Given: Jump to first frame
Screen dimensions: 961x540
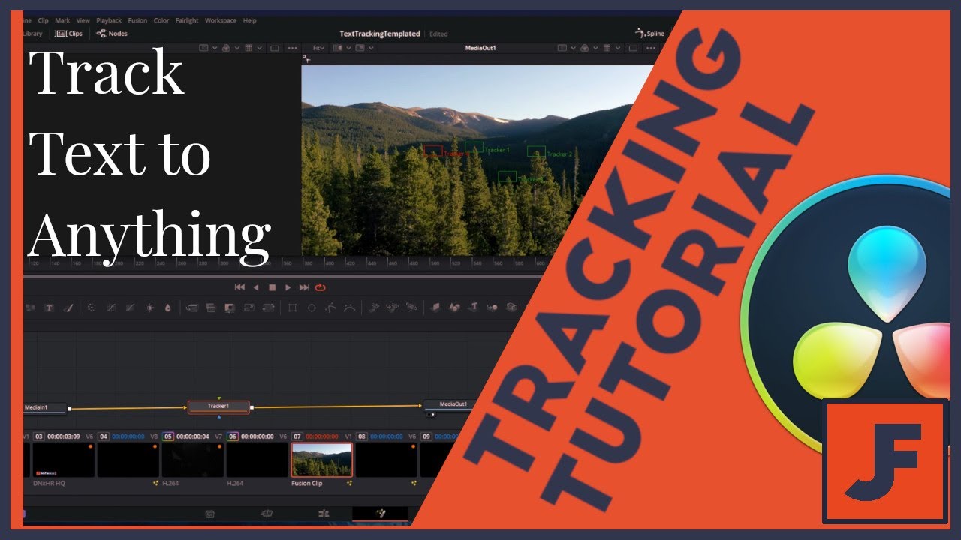Looking at the screenshot, I should point(239,287).
